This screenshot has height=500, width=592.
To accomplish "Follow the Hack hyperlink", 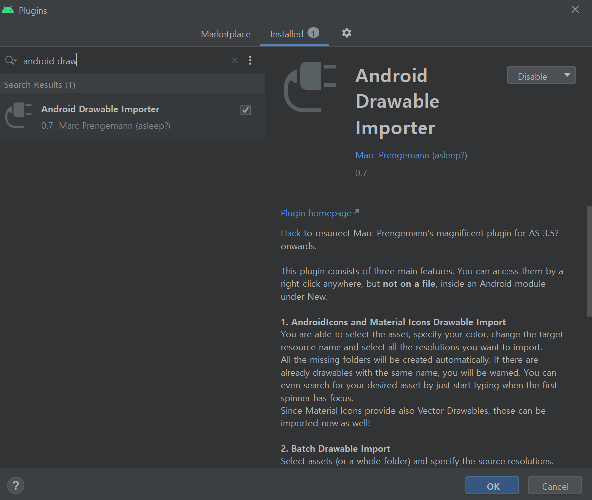I will tap(291, 233).
